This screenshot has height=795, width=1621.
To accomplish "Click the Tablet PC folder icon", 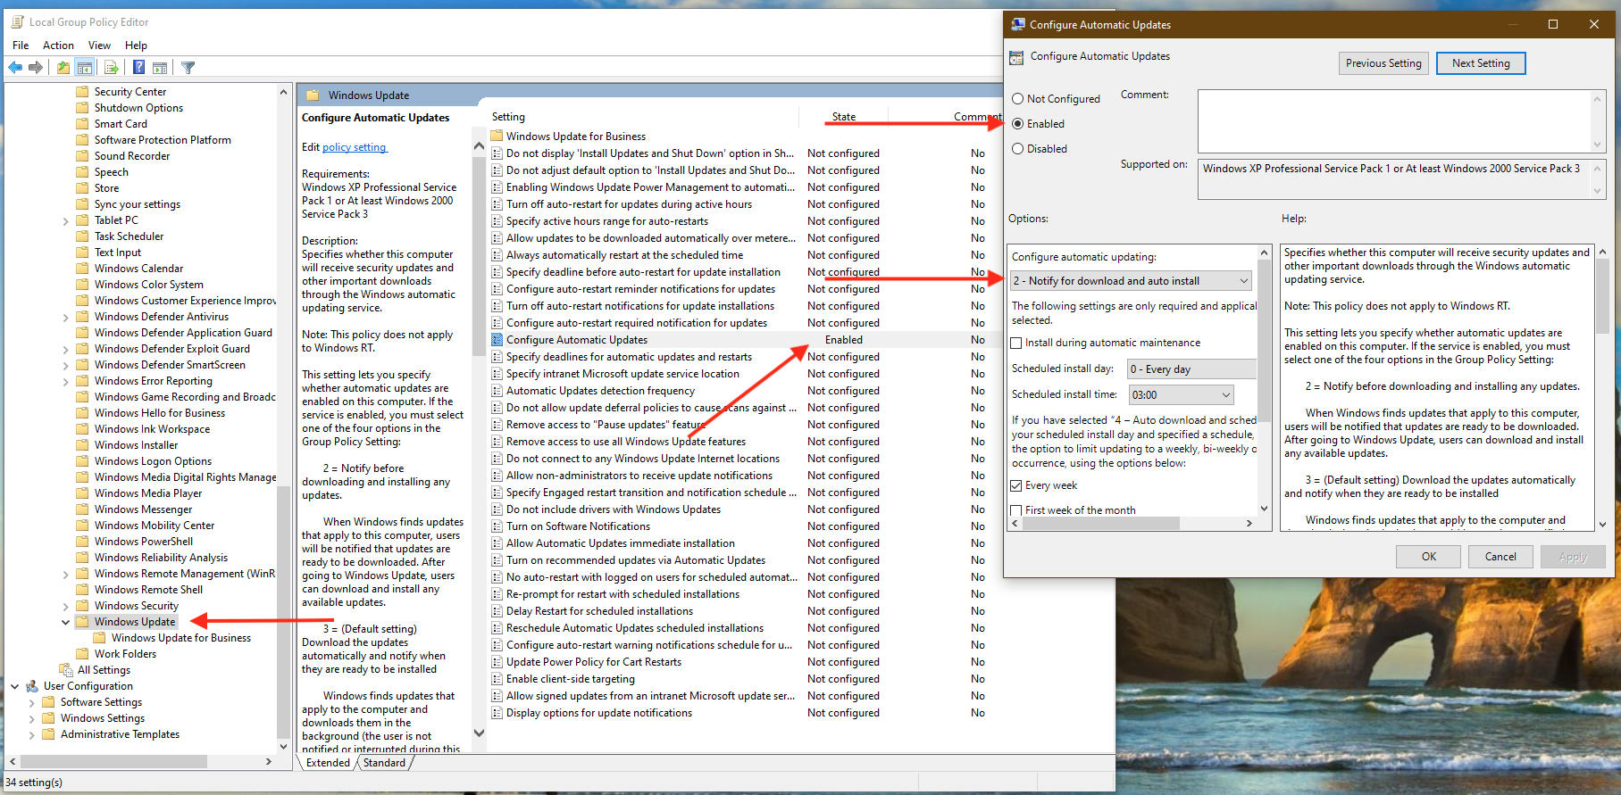I will click(83, 220).
